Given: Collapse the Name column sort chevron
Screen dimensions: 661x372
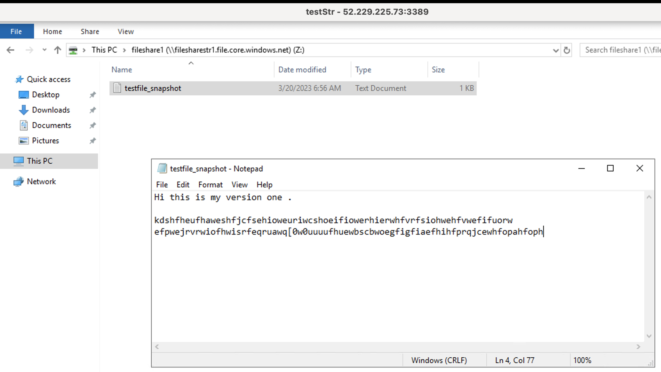Looking at the screenshot, I should pos(191,63).
